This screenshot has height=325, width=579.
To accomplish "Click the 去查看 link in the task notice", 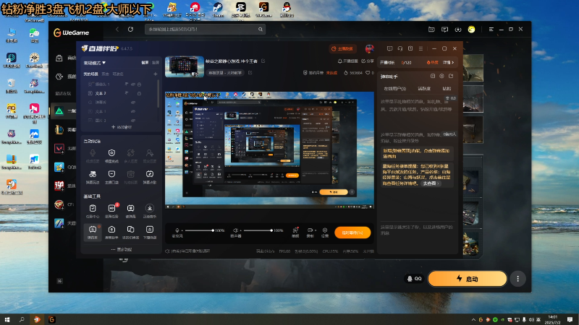I will click(x=431, y=183).
